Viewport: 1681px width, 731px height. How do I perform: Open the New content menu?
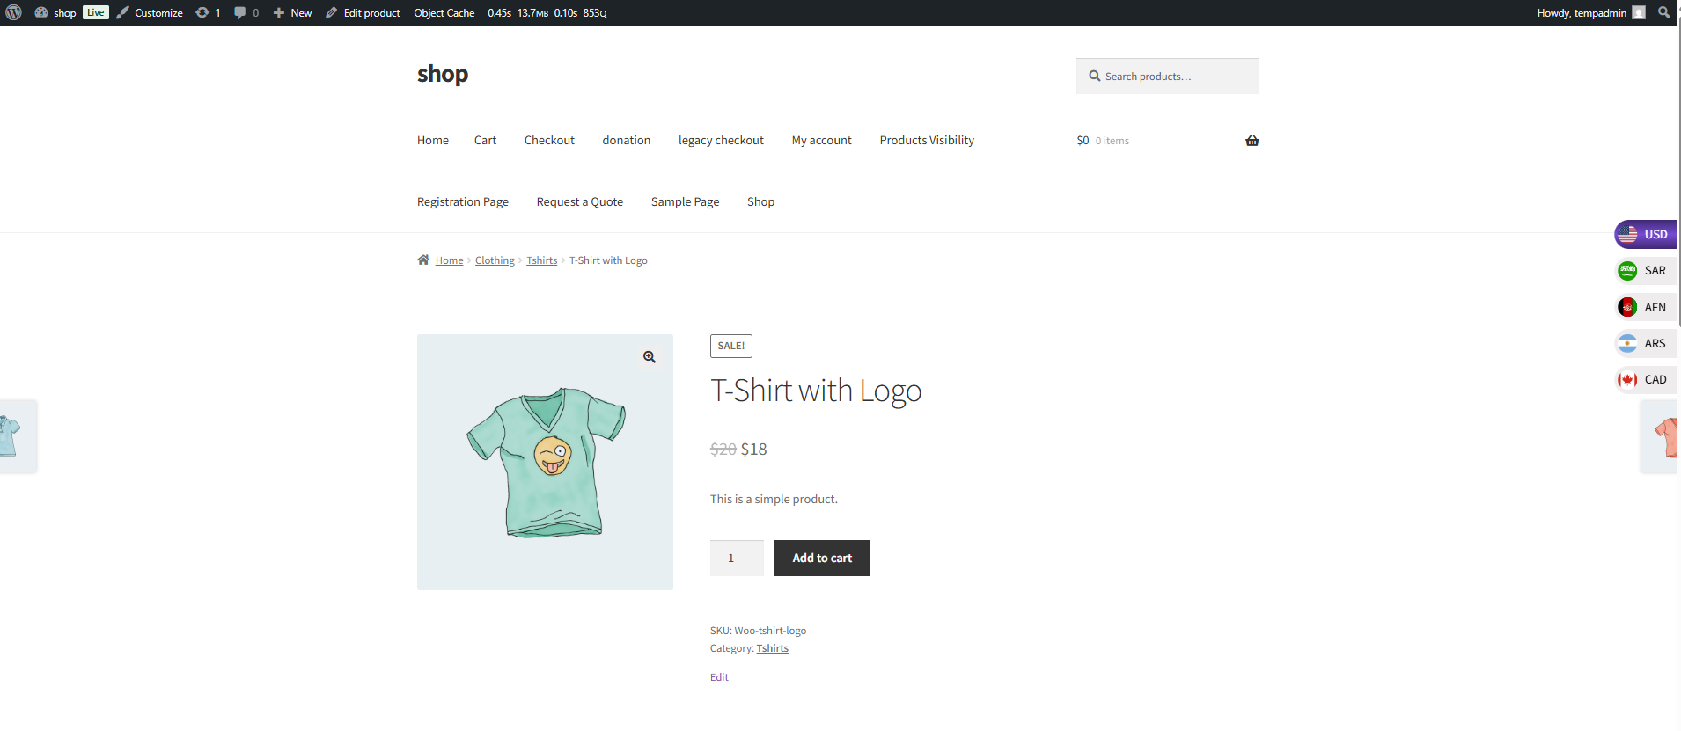(x=292, y=12)
